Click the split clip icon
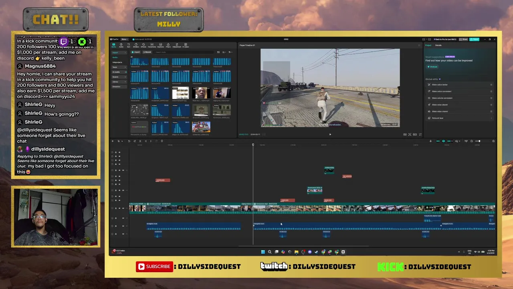Screen dimensions: 513x289 click(140, 141)
